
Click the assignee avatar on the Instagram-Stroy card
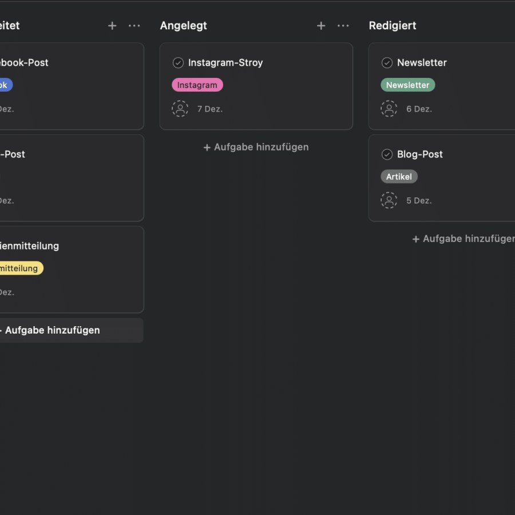click(x=180, y=109)
